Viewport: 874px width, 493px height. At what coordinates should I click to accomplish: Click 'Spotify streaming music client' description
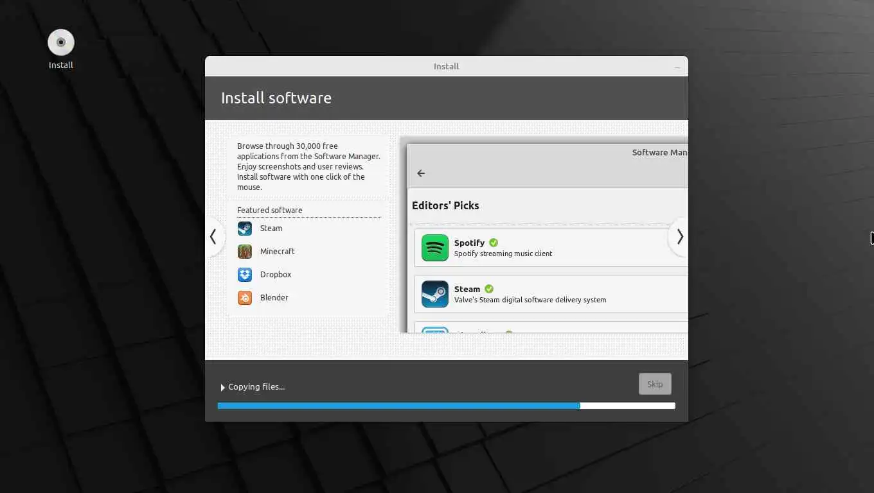pos(503,254)
